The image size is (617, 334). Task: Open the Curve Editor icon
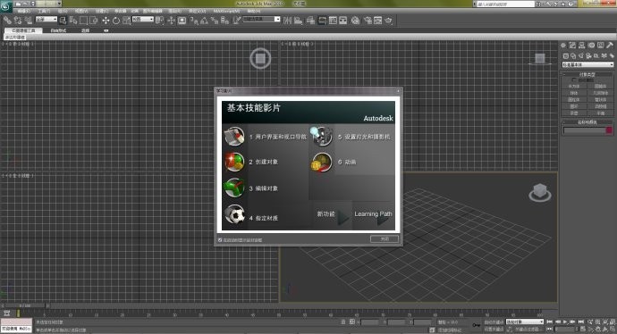pos(333,21)
